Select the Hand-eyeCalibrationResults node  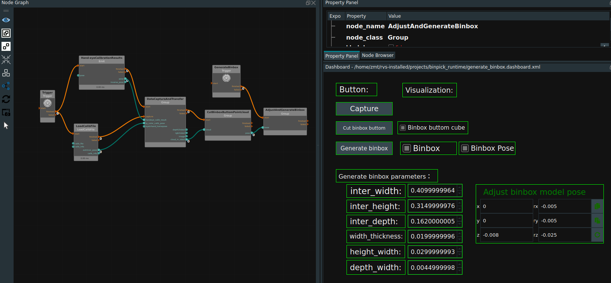coord(102,73)
